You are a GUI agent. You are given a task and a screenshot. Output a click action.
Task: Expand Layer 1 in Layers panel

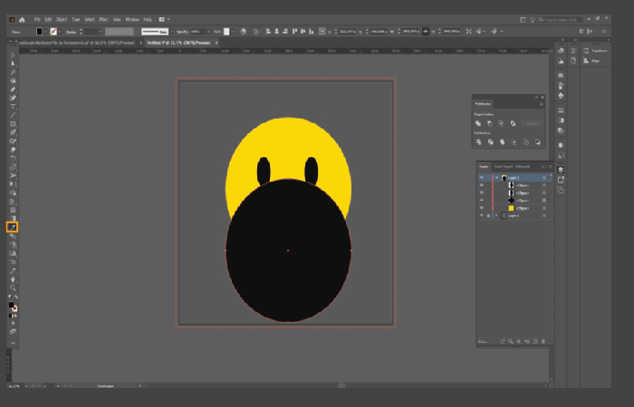(x=496, y=215)
